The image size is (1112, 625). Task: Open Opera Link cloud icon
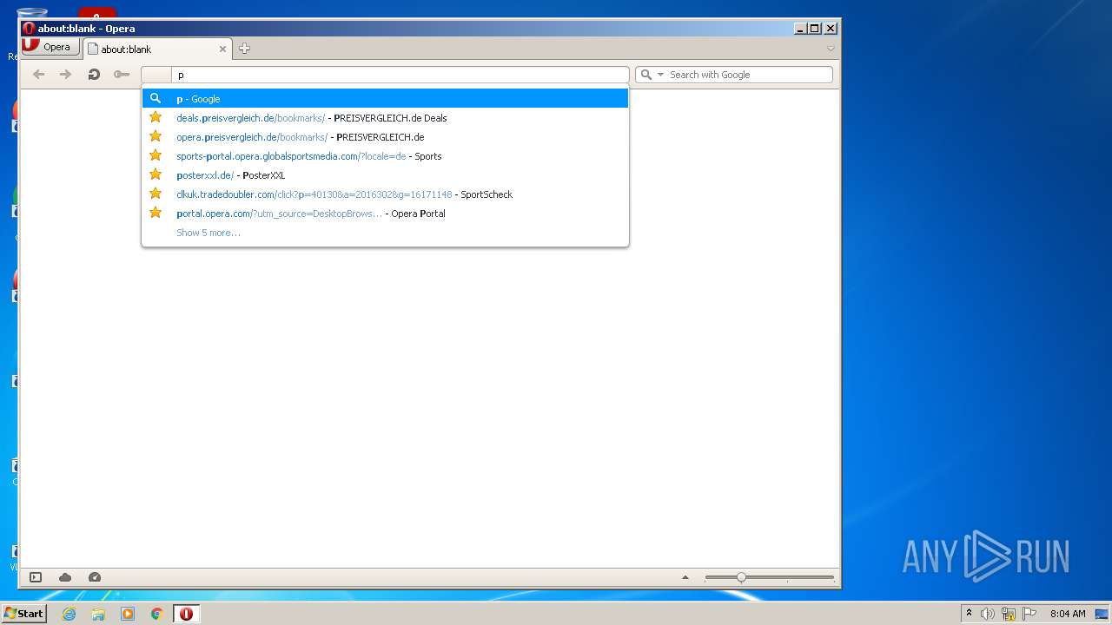coord(65,577)
